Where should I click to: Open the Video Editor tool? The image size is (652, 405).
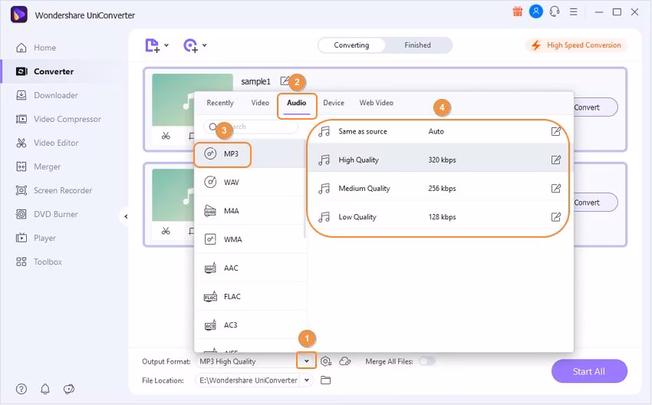[47, 143]
